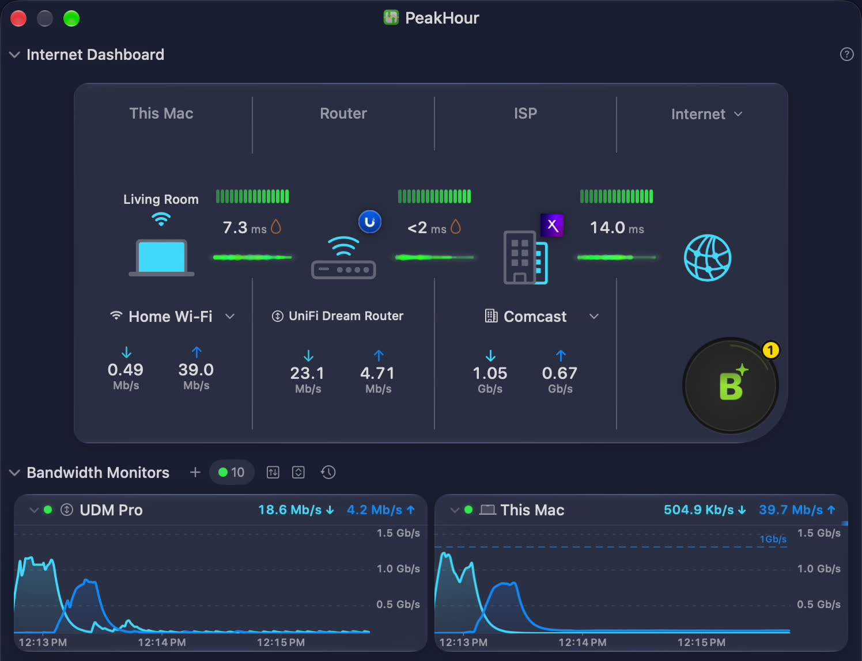Click the UniFi Dream Router label
The width and height of the screenshot is (862, 661).
(346, 316)
